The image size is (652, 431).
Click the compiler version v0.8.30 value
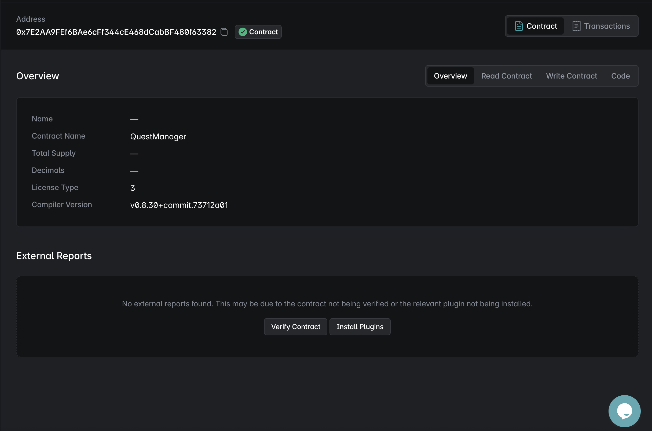pyautogui.click(x=179, y=205)
